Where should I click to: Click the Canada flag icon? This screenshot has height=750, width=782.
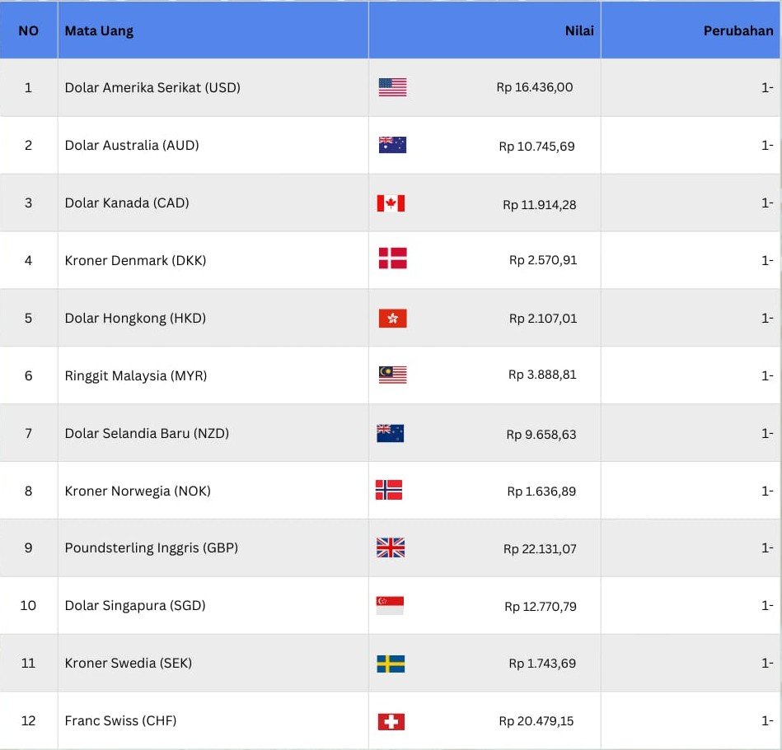pyautogui.click(x=391, y=203)
